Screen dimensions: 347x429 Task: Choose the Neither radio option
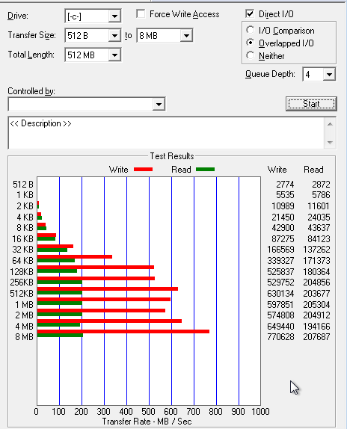pyautogui.click(x=250, y=55)
